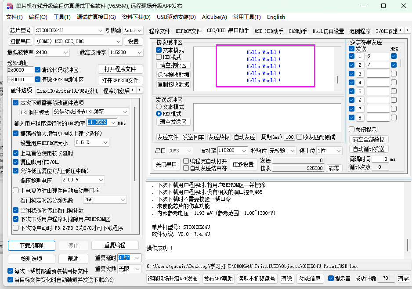This screenshot has width=412, height=289.
Task: Uncheck 本次下载需要修改硬件选项
Action: [x=16, y=102]
